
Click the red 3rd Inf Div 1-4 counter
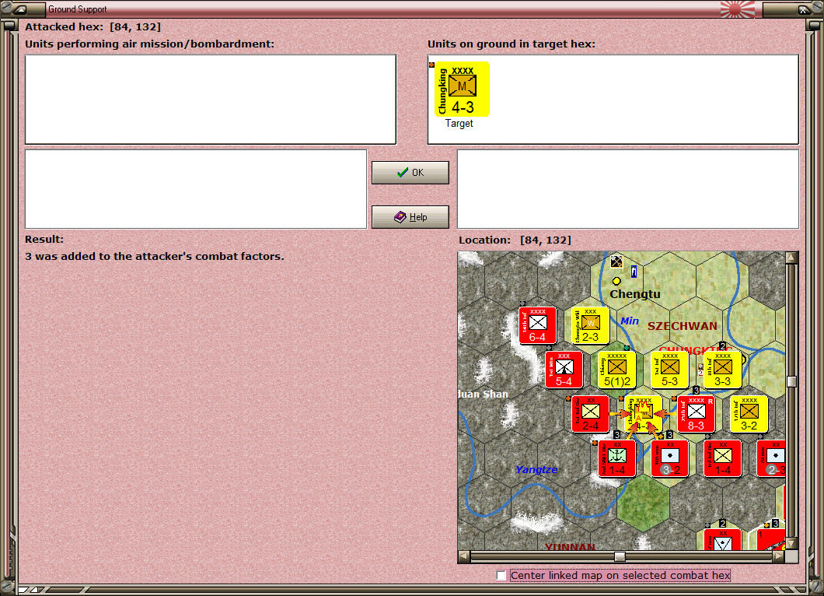click(x=722, y=459)
